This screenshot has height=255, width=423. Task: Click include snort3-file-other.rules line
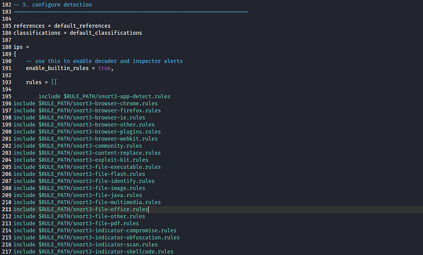pyautogui.click(x=79, y=216)
